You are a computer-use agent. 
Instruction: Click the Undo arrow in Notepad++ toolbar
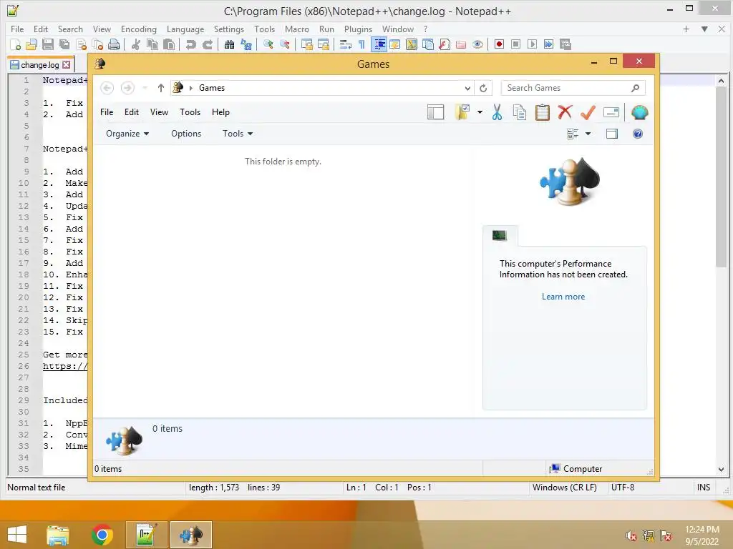point(190,44)
